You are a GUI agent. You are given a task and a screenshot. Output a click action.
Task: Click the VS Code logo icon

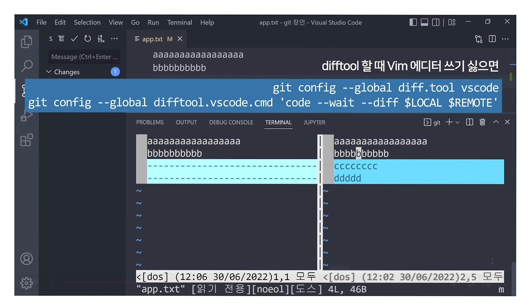click(23, 22)
